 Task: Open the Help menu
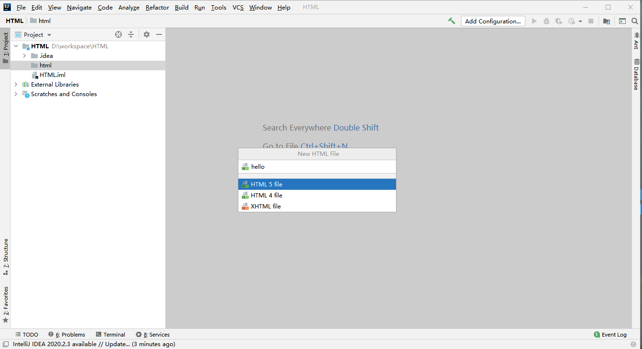284,7
